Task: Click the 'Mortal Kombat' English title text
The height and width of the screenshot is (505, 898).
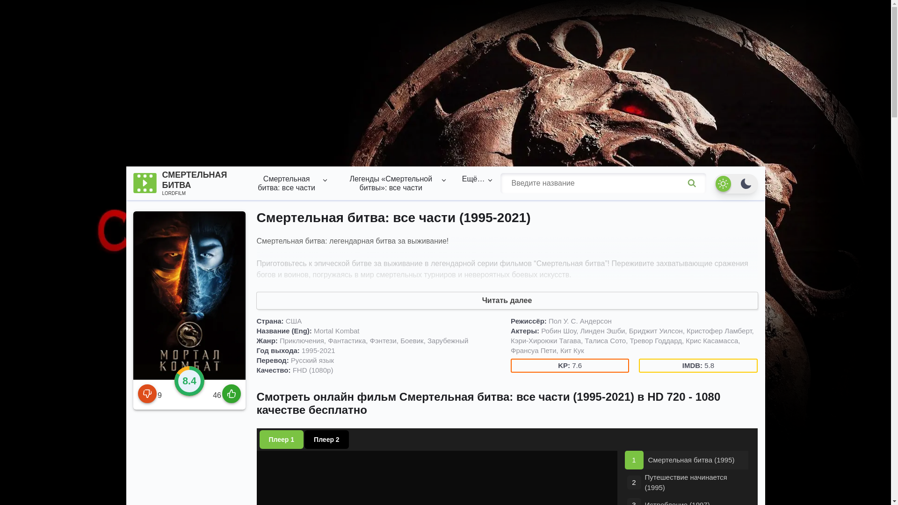Action: [337, 331]
